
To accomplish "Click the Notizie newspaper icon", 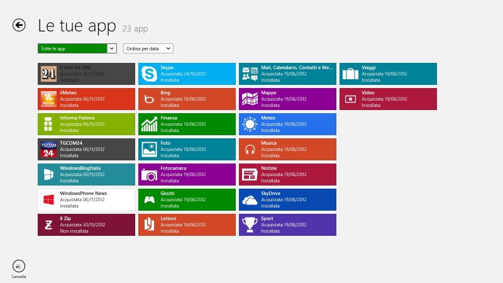I will 250,175.
